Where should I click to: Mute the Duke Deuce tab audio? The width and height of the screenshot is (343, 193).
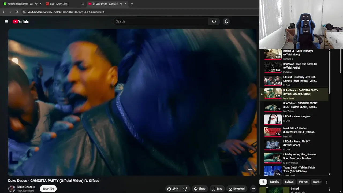[x=121, y=4]
